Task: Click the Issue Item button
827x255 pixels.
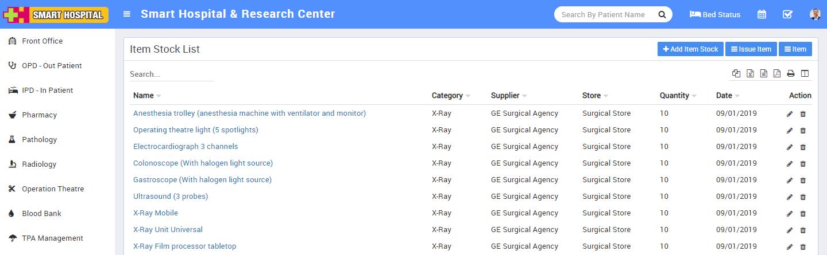Action: [751, 49]
